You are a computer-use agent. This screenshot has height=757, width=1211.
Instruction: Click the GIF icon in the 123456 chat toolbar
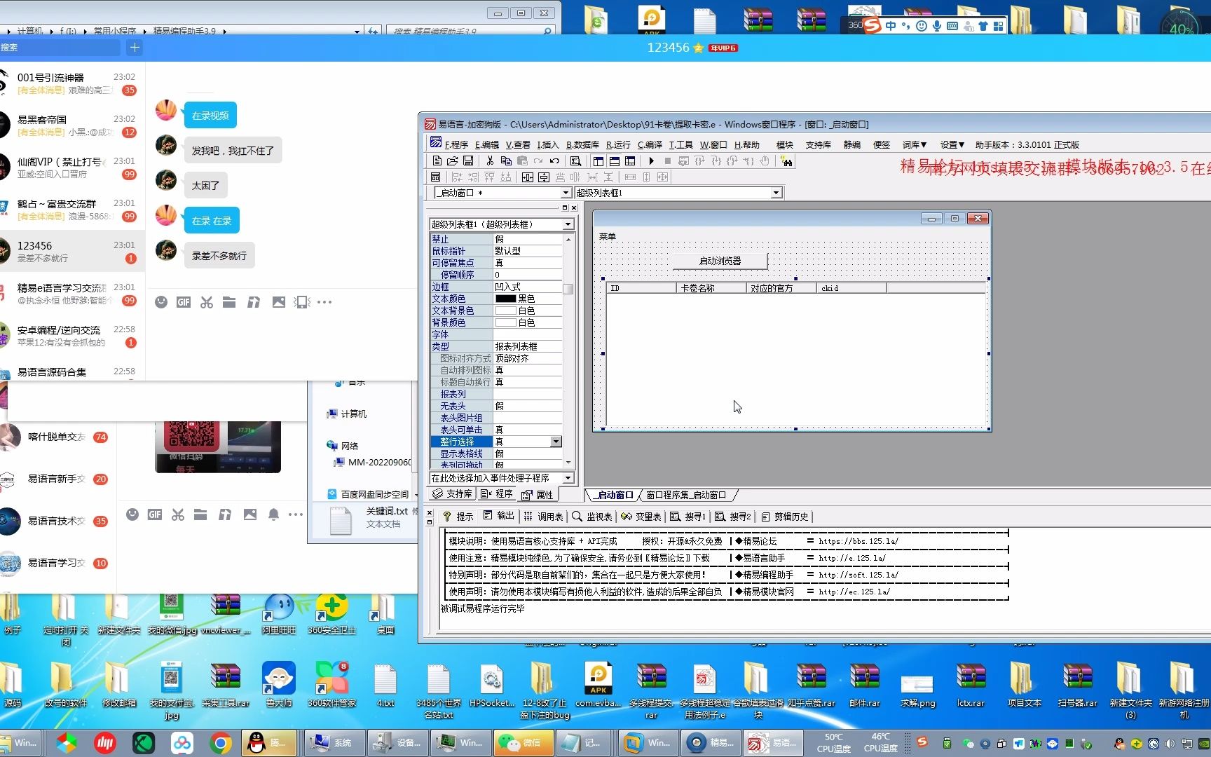click(184, 302)
